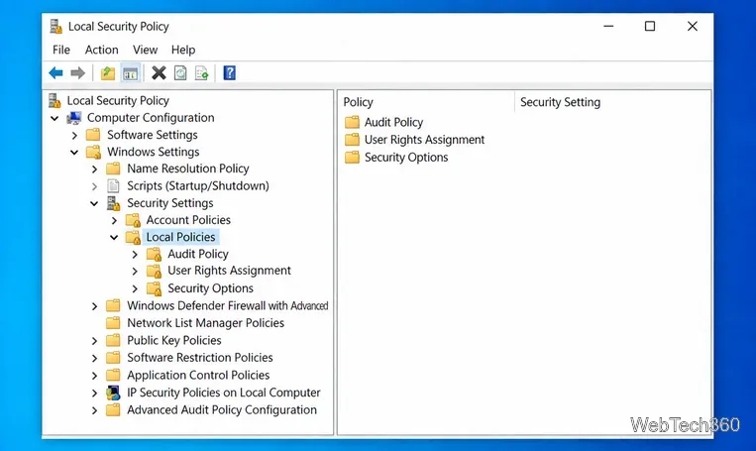Expand Windows Defender Firewall node chevron
756x451 pixels.
coord(94,306)
